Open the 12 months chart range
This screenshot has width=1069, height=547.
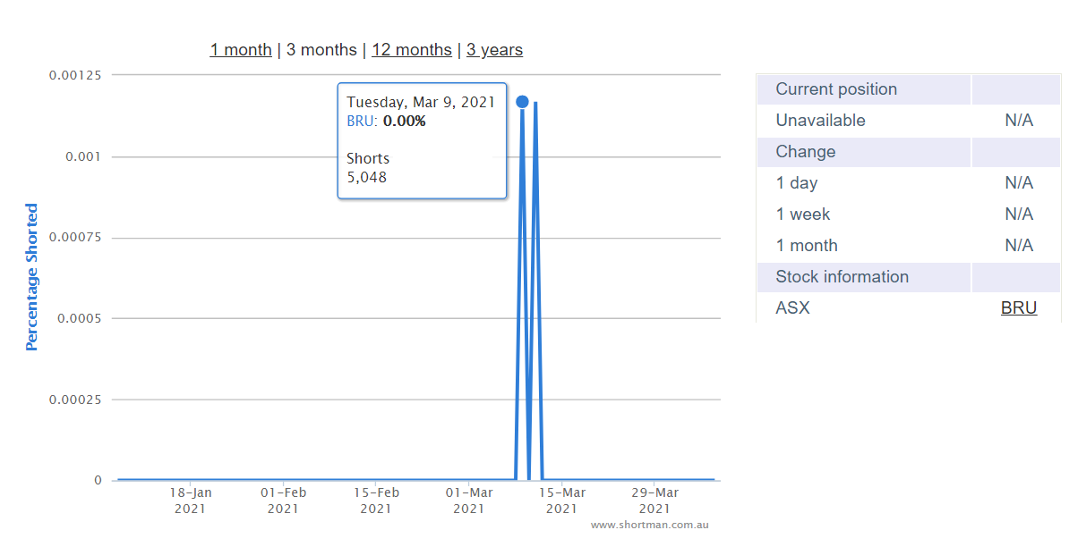pyautogui.click(x=412, y=50)
